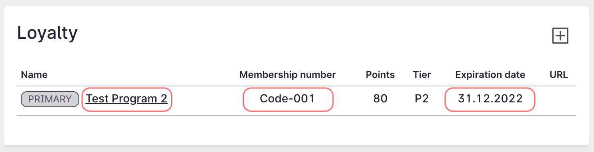Click the Tier column header
This screenshot has height=152, width=594.
(x=422, y=75)
